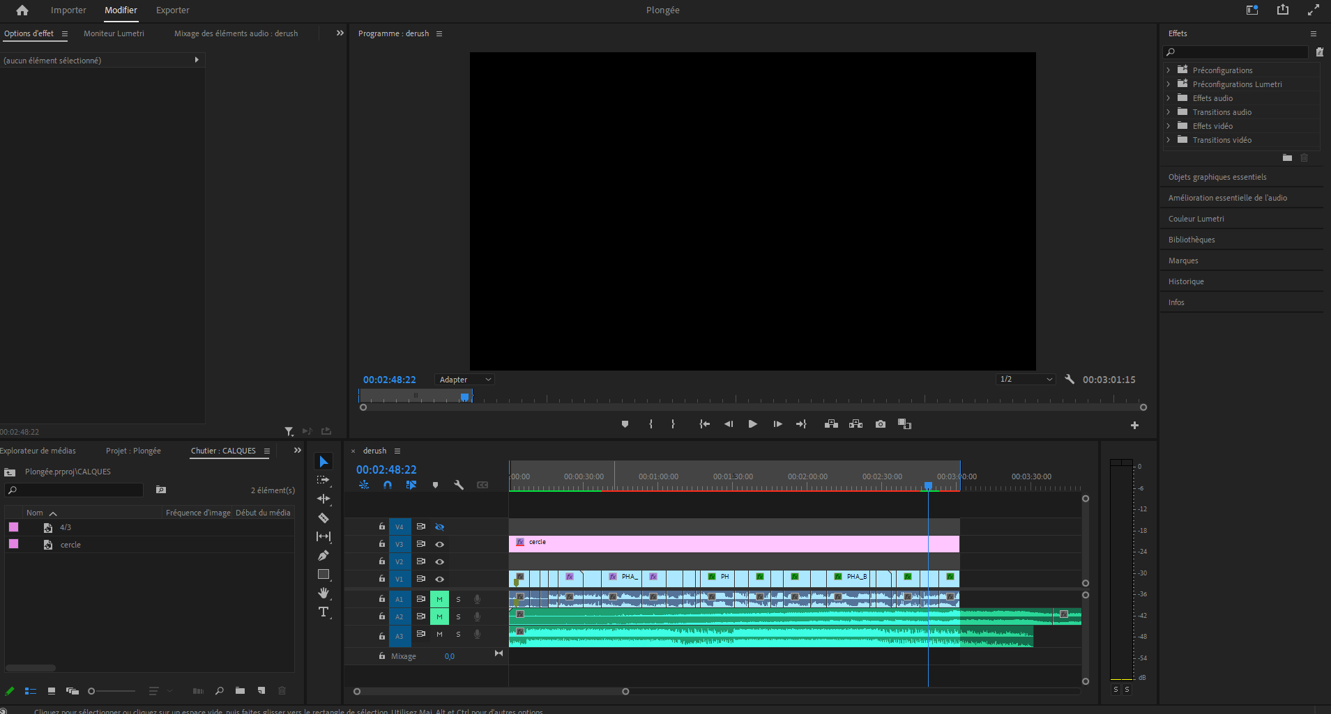Open the Bibliothèques panel
Image resolution: width=1331 pixels, height=714 pixels.
point(1192,240)
